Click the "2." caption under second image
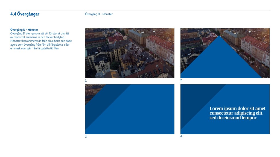 coord(181,80)
